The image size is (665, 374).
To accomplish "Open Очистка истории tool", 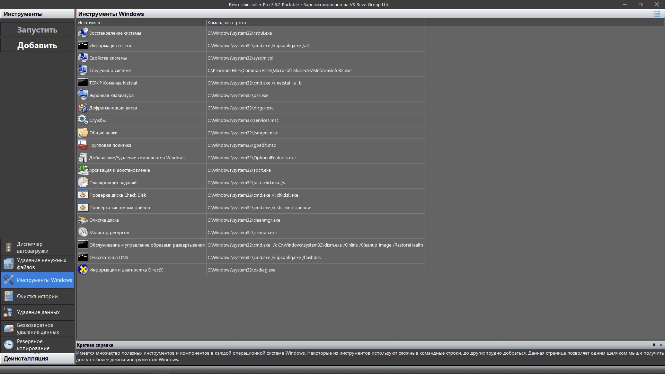I will coord(37,296).
